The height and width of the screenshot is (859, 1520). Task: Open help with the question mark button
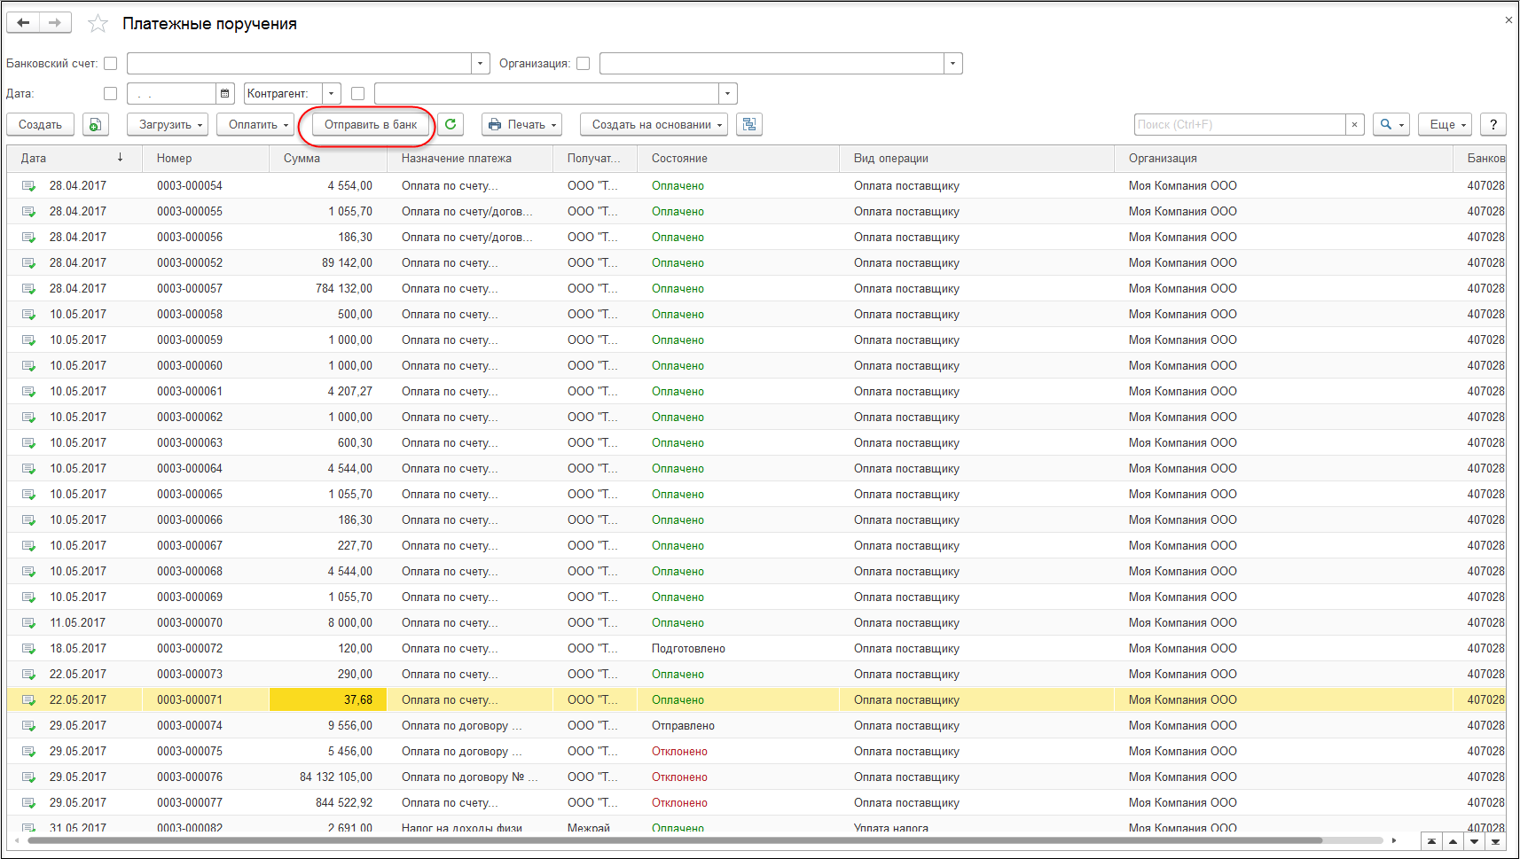pyautogui.click(x=1493, y=125)
